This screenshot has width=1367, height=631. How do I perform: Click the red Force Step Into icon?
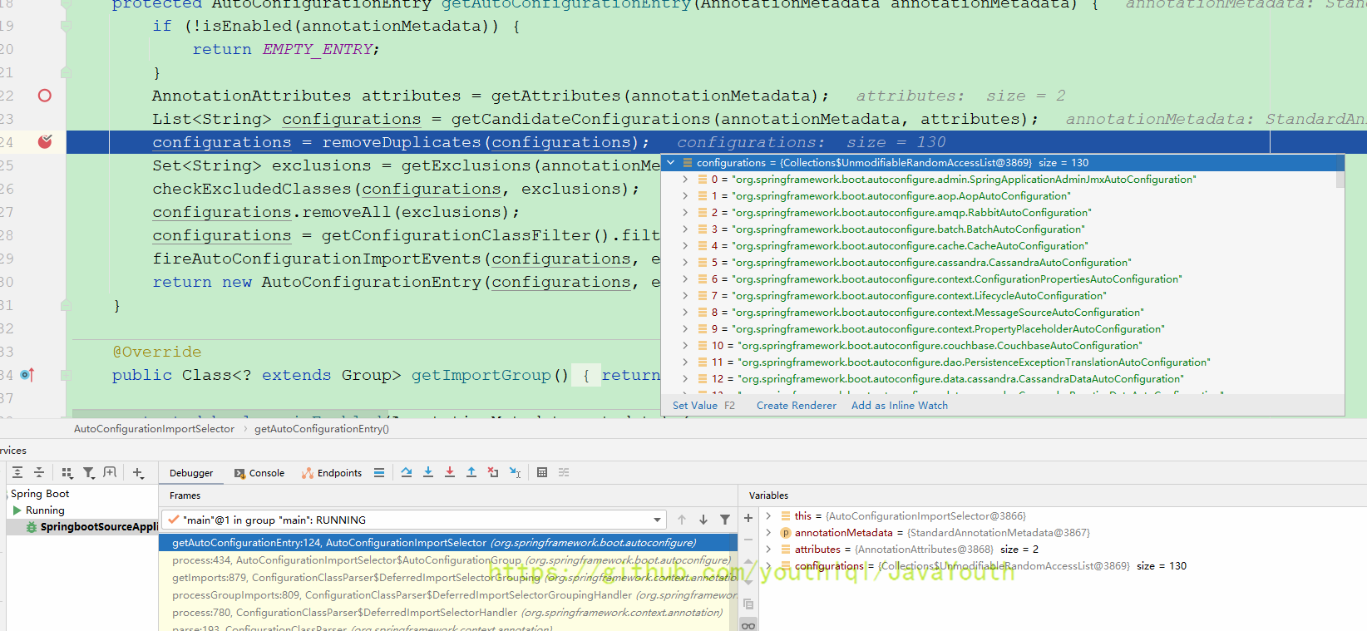[450, 472]
